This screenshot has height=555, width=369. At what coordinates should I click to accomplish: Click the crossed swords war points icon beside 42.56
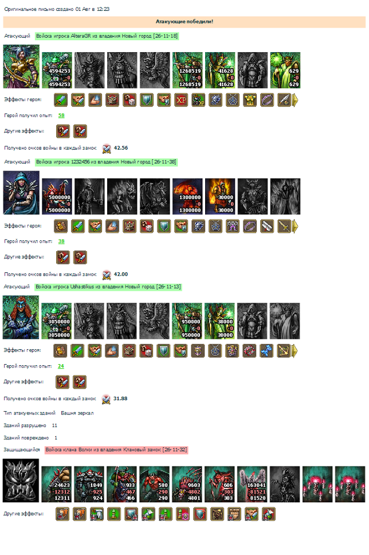107,148
